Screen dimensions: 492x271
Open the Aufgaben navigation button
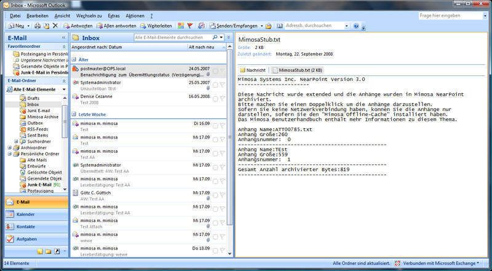(36, 239)
